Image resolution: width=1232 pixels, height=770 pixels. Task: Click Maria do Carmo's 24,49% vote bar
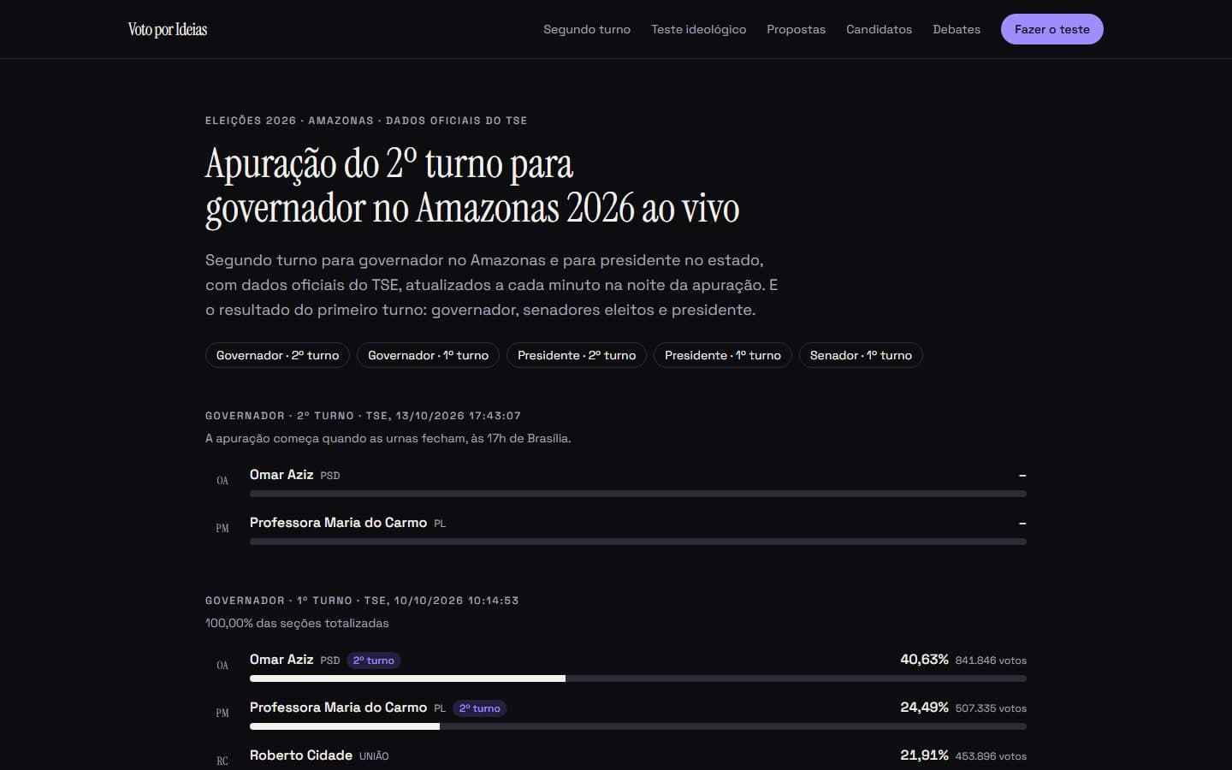[x=638, y=726]
